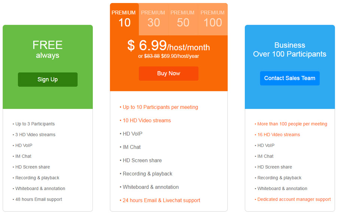This screenshot has width=337, height=214.
Task: Click '48 hours Email support' in Free plan
Action: [x=37, y=199]
